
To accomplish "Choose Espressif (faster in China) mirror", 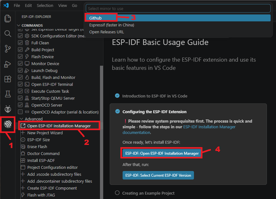I will pyautogui.click(x=178, y=25).
